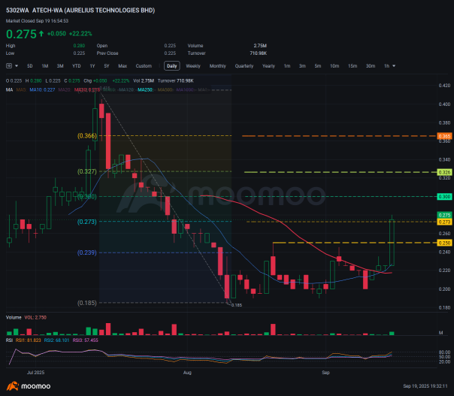The width and height of the screenshot is (454, 396).
Task: Switch chart to Weekly interval
Action: pyautogui.click(x=193, y=66)
